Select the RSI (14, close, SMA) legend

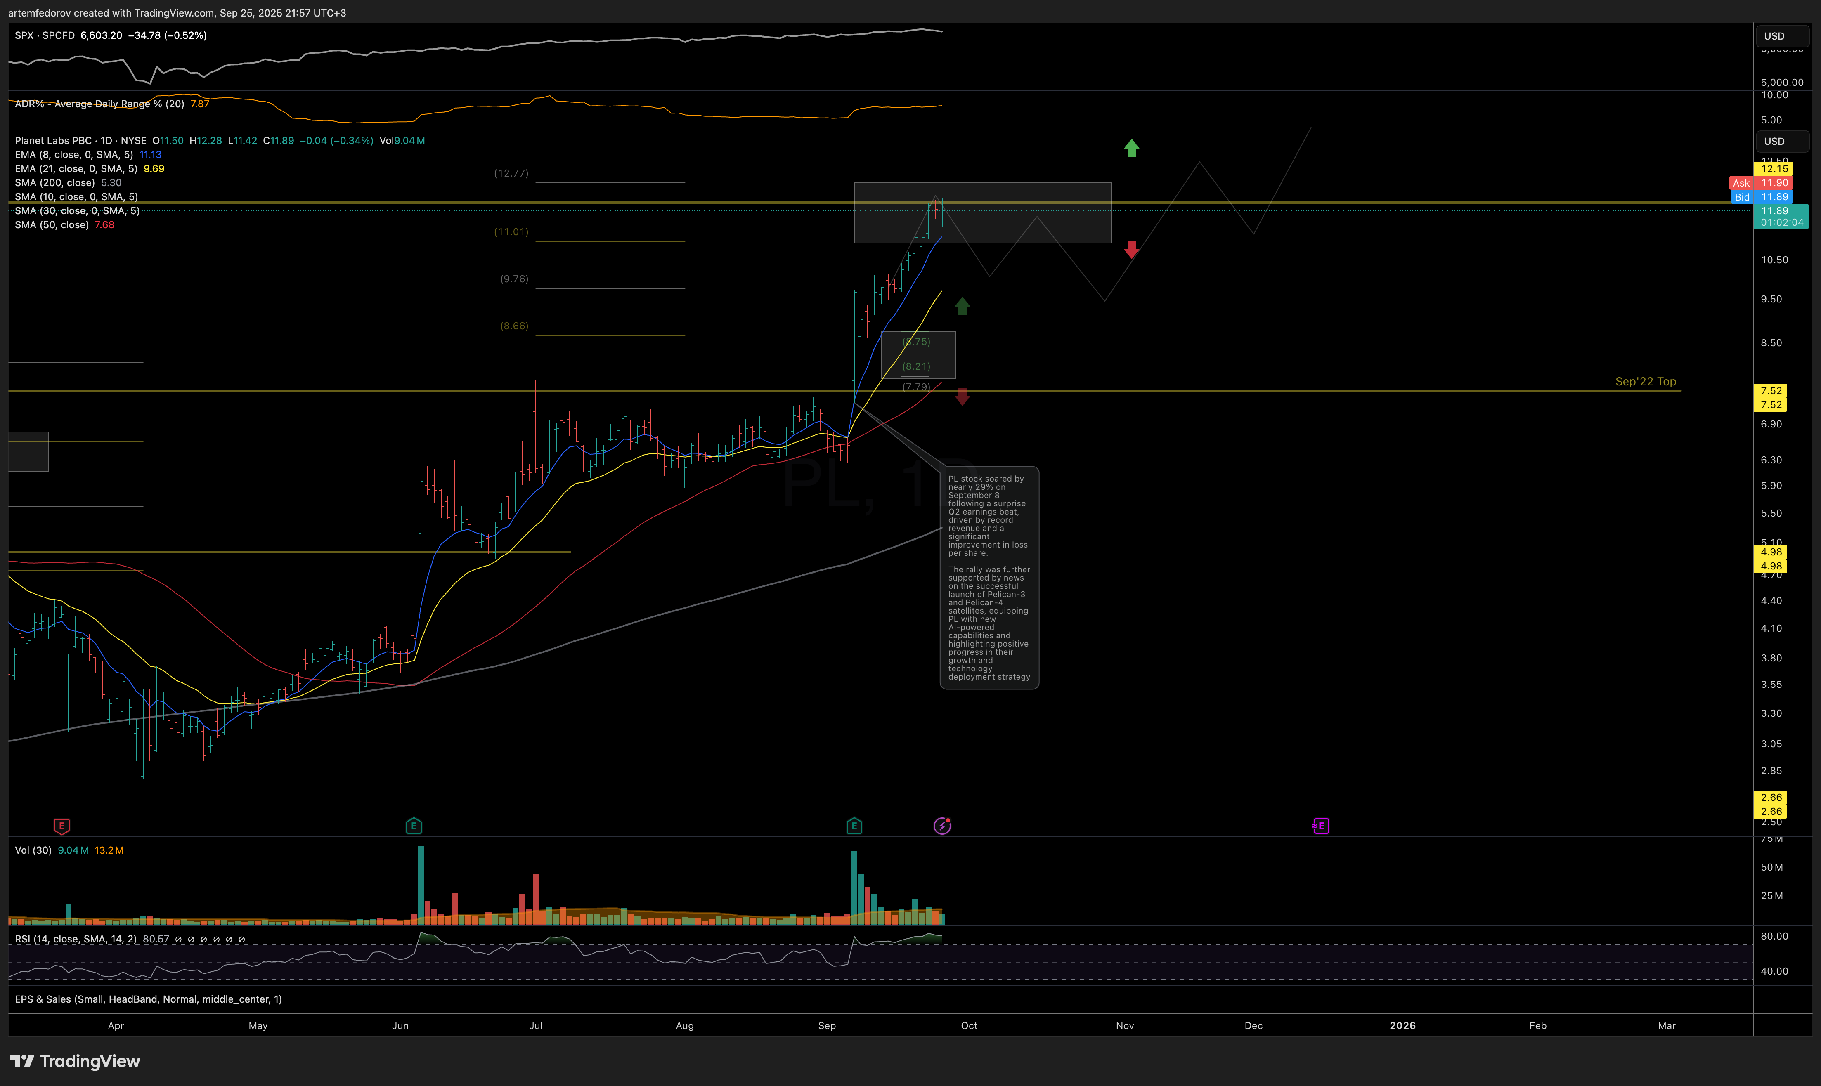[x=76, y=939]
